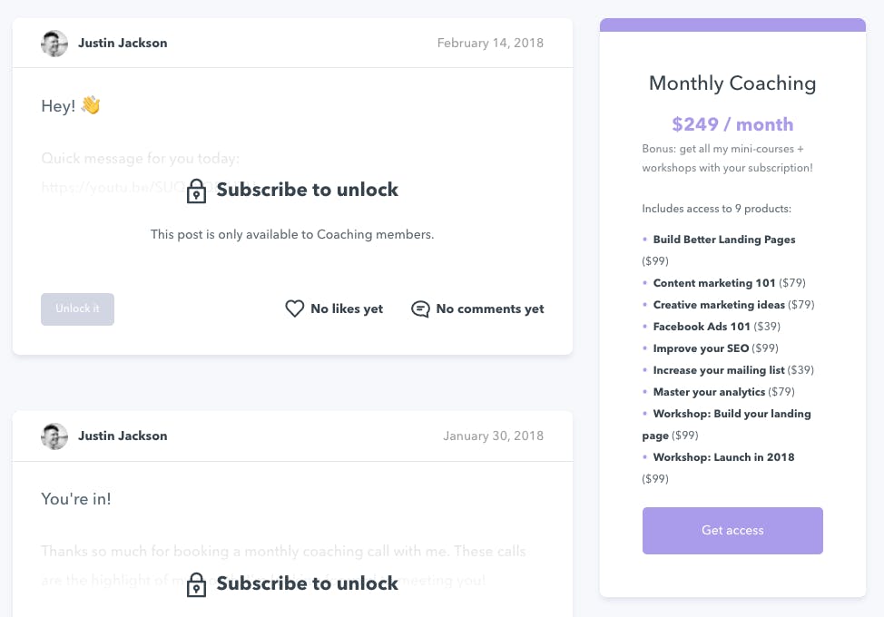The image size is (884, 617).
Task: Click the comment bubble icon
Action: pyautogui.click(x=420, y=308)
